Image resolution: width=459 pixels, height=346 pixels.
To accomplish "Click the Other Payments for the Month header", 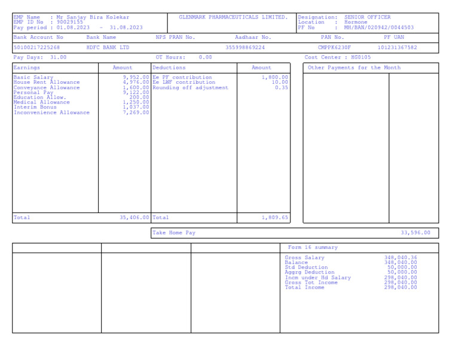I will coord(354,68).
